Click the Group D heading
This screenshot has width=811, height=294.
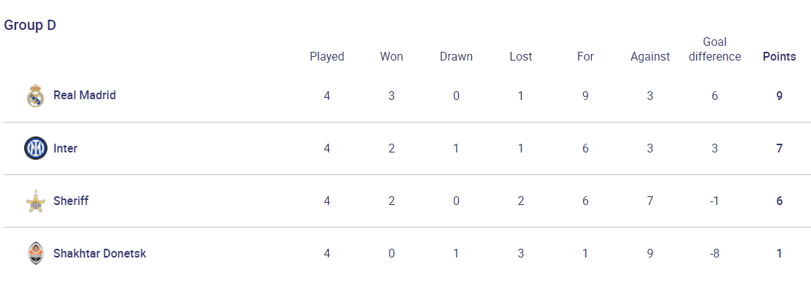click(x=30, y=26)
